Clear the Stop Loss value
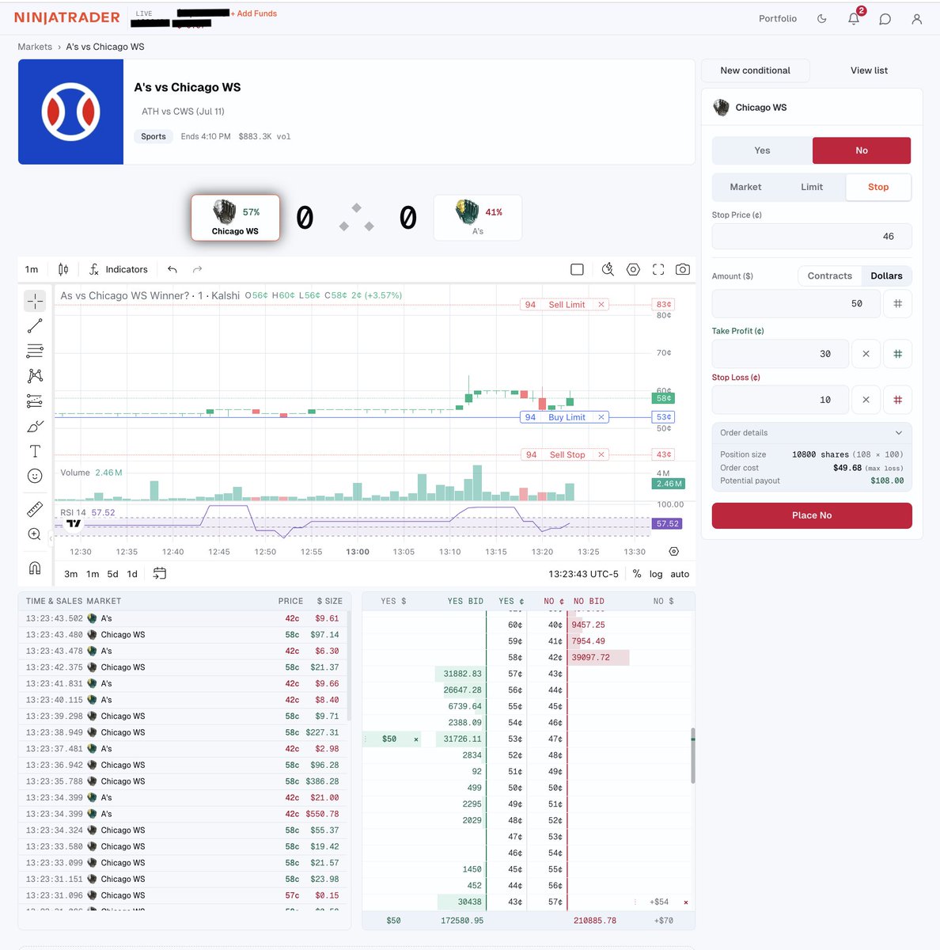Screen dimensions: 940x950 [x=866, y=400]
